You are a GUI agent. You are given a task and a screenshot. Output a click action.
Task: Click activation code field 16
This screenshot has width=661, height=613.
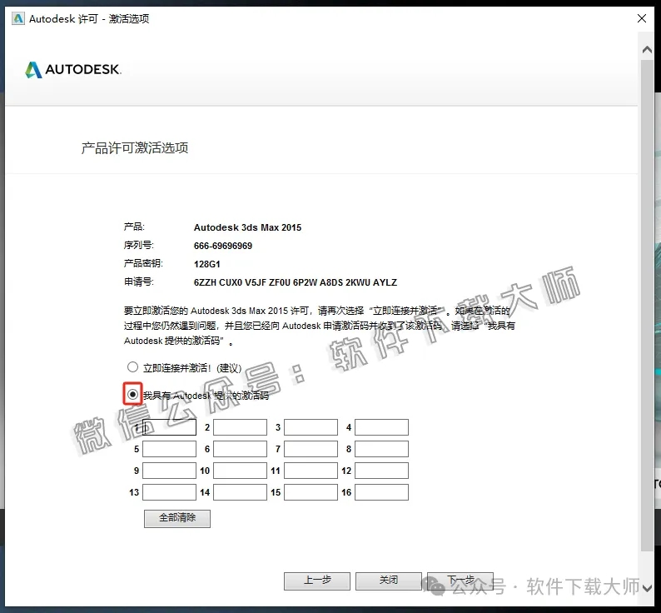382,492
